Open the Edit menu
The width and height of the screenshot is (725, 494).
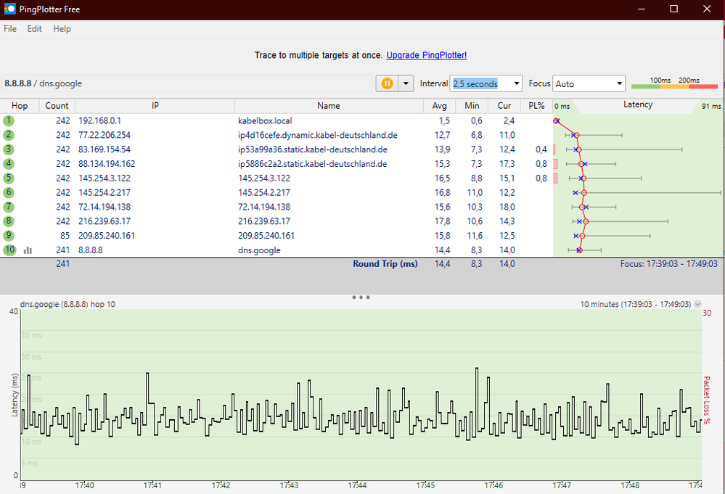coord(35,29)
